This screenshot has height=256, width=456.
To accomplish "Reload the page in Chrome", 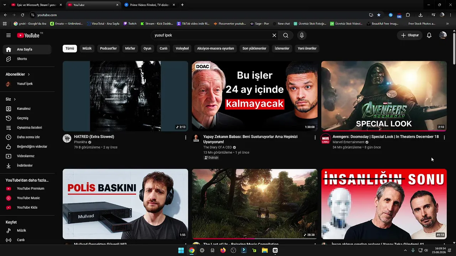I will [22, 15].
